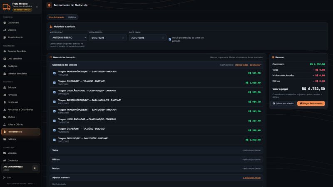333x187 pixels.
Task: Open the Motorista dropdown Antônio Ribeiro
Action: [x=68, y=37]
